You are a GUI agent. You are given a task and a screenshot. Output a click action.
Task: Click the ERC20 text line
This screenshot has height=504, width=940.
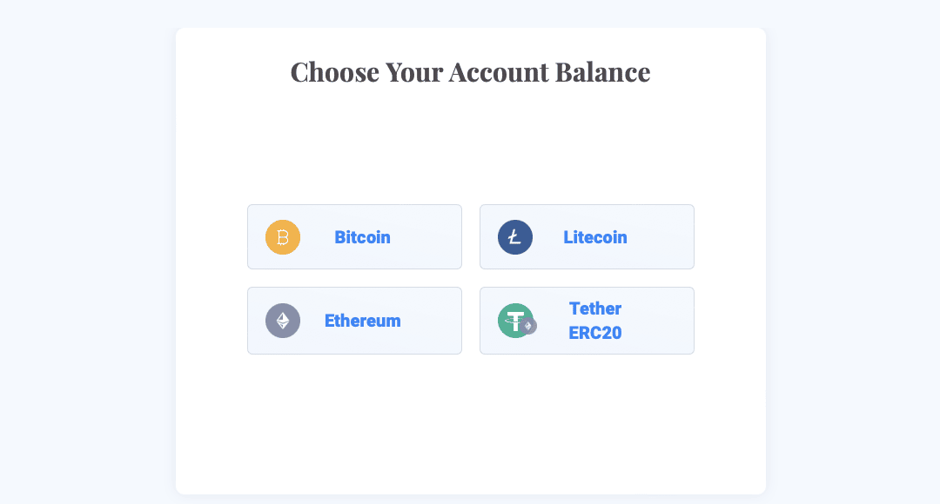595,333
